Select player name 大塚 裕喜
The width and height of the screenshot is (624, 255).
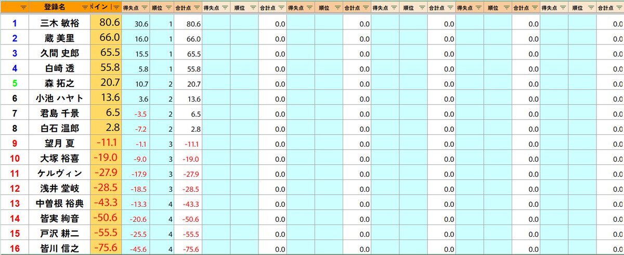coord(59,158)
